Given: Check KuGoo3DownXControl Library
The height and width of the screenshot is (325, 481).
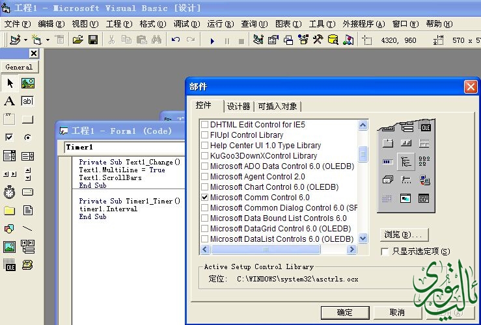Looking at the screenshot, I should click(204, 156).
